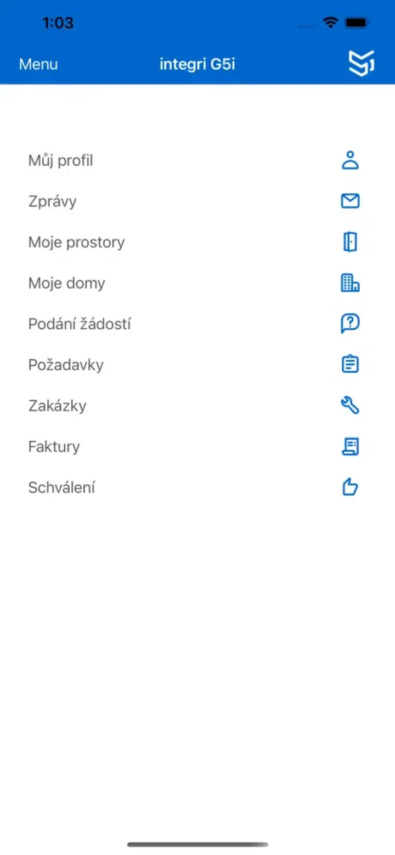Image resolution: width=395 pixels, height=855 pixels.
Task: Open the Menu button in header
Action: (x=38, y=64)
